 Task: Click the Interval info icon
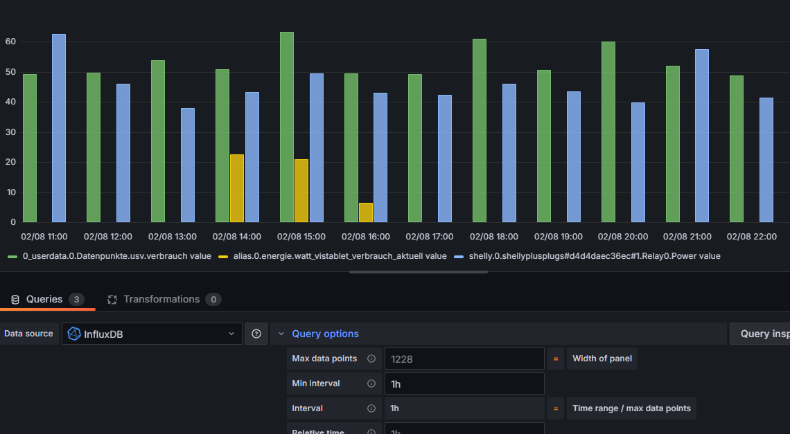(371, 408)
